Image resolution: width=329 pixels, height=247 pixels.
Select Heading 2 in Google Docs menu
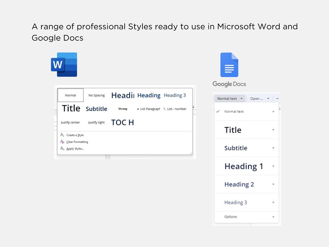(247, 184)
